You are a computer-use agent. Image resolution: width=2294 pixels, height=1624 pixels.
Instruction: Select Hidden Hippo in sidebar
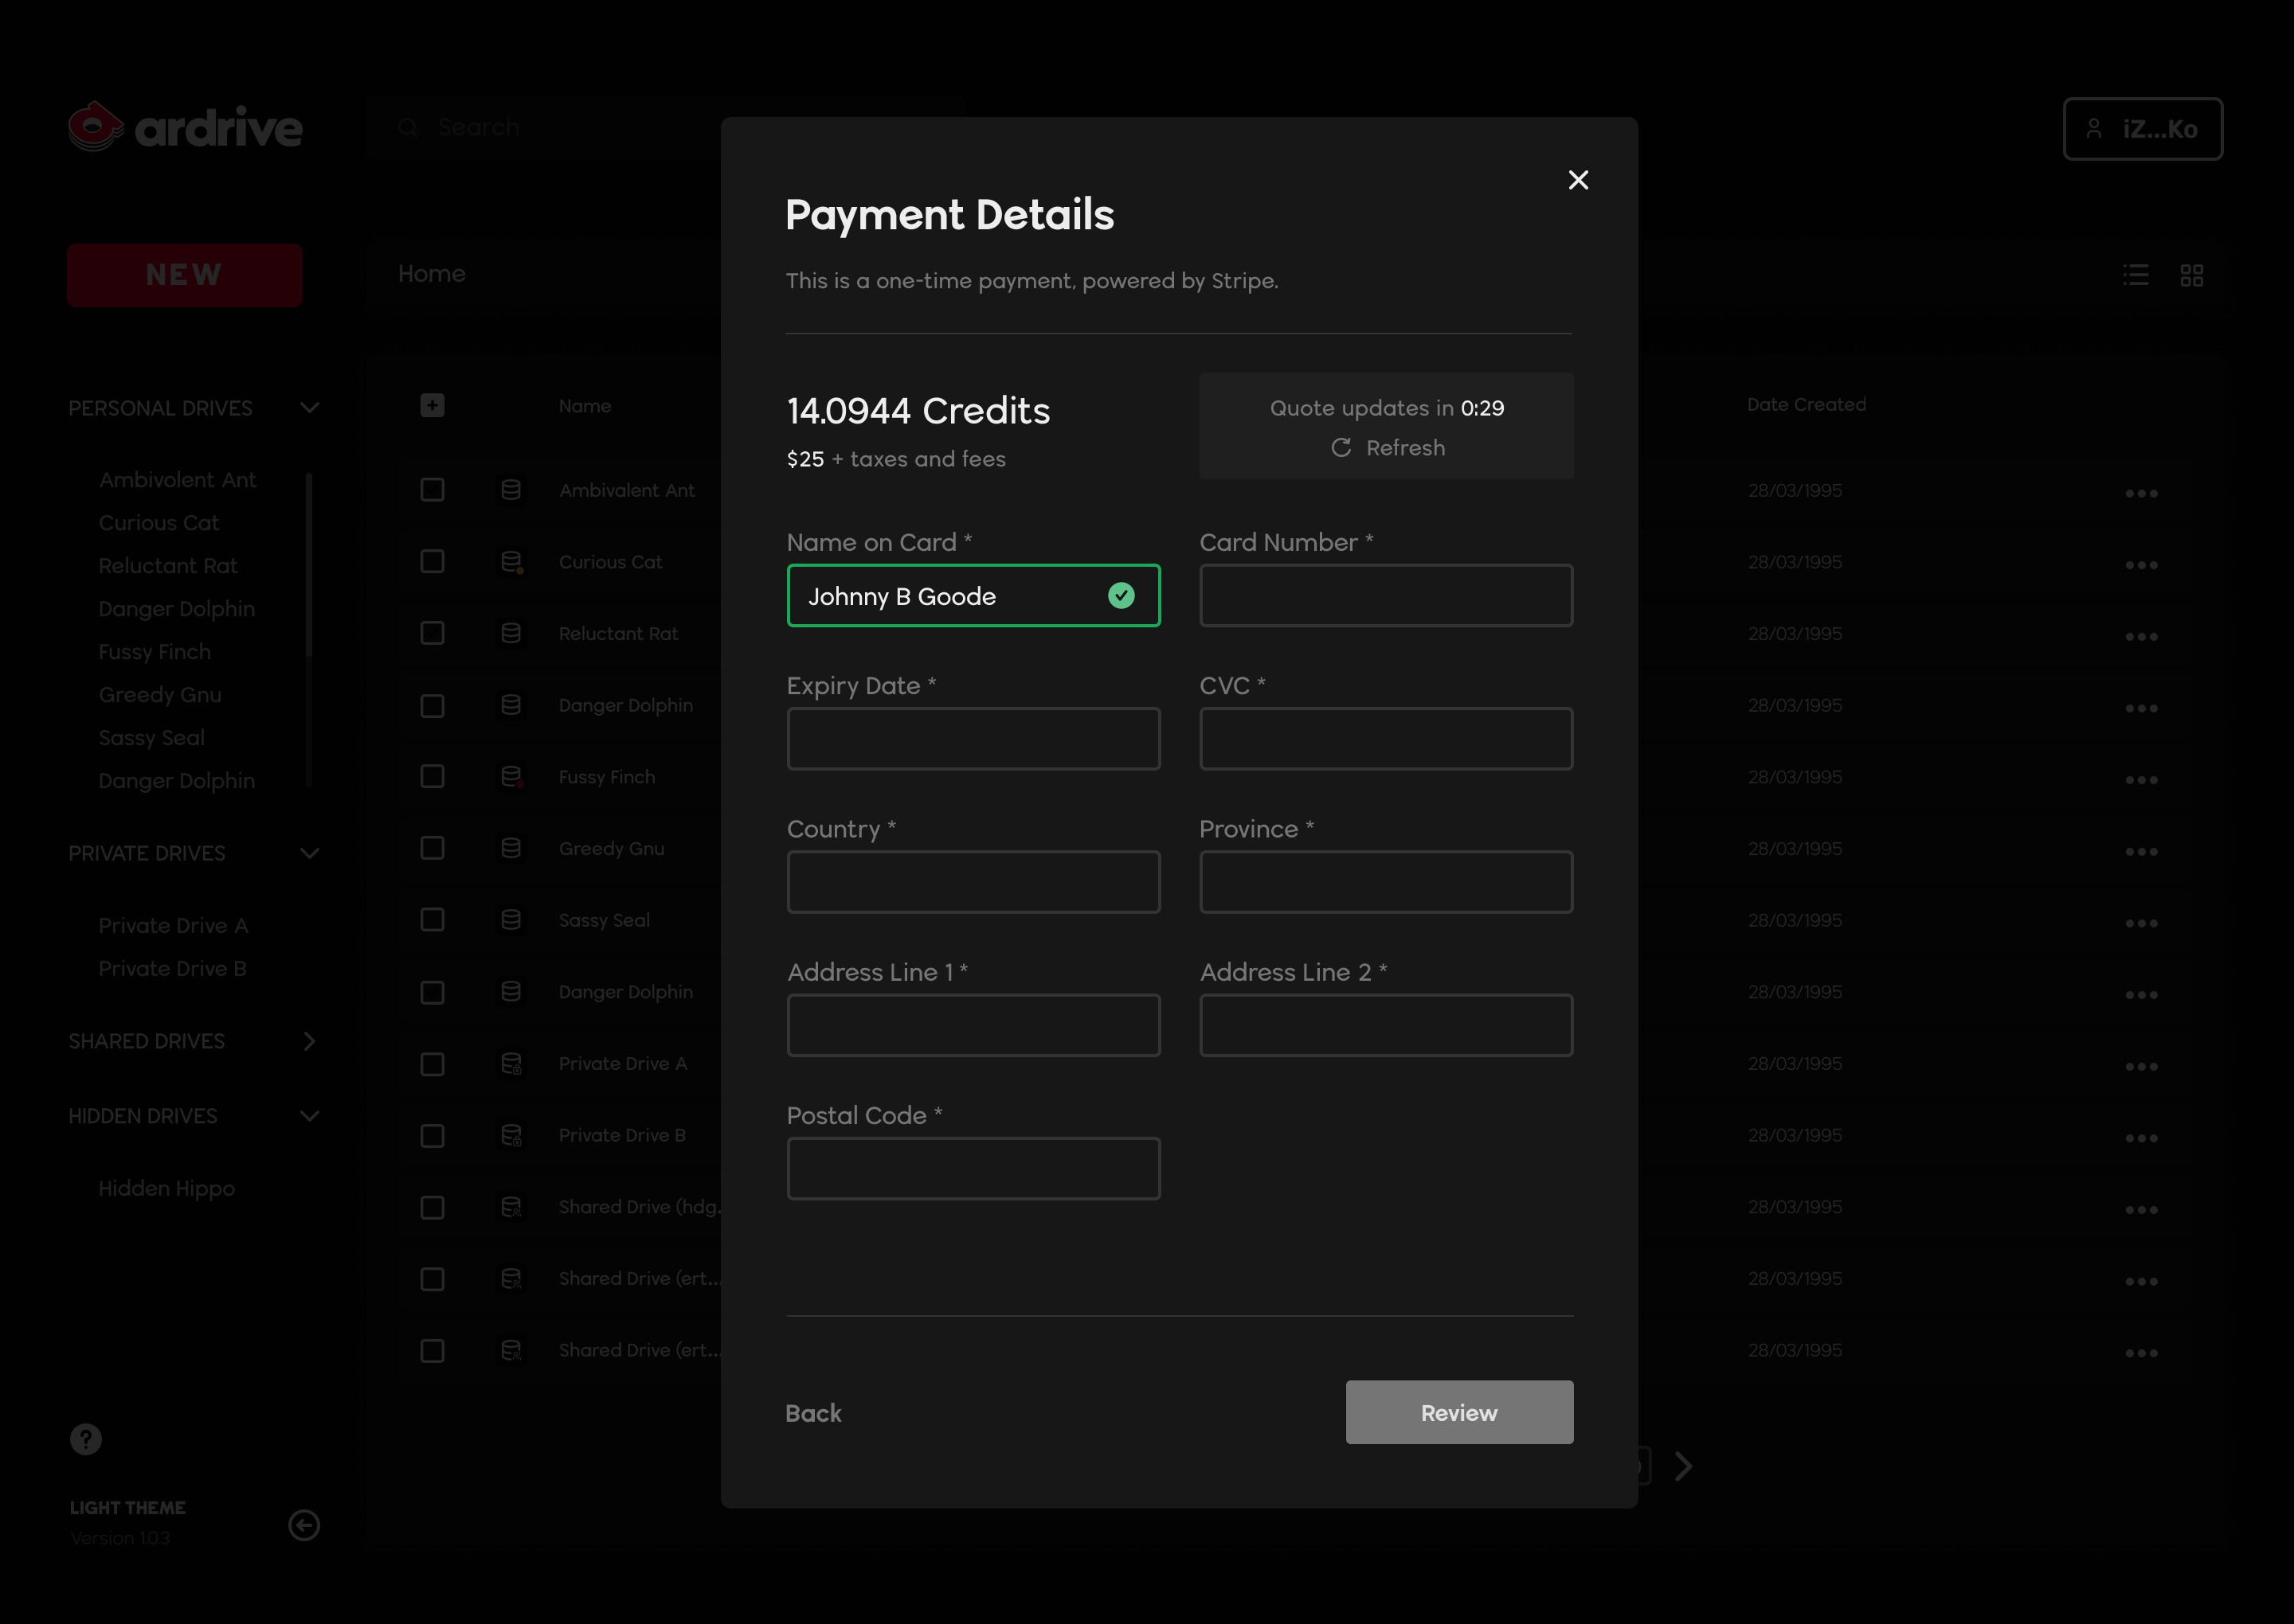(167, 1189)
